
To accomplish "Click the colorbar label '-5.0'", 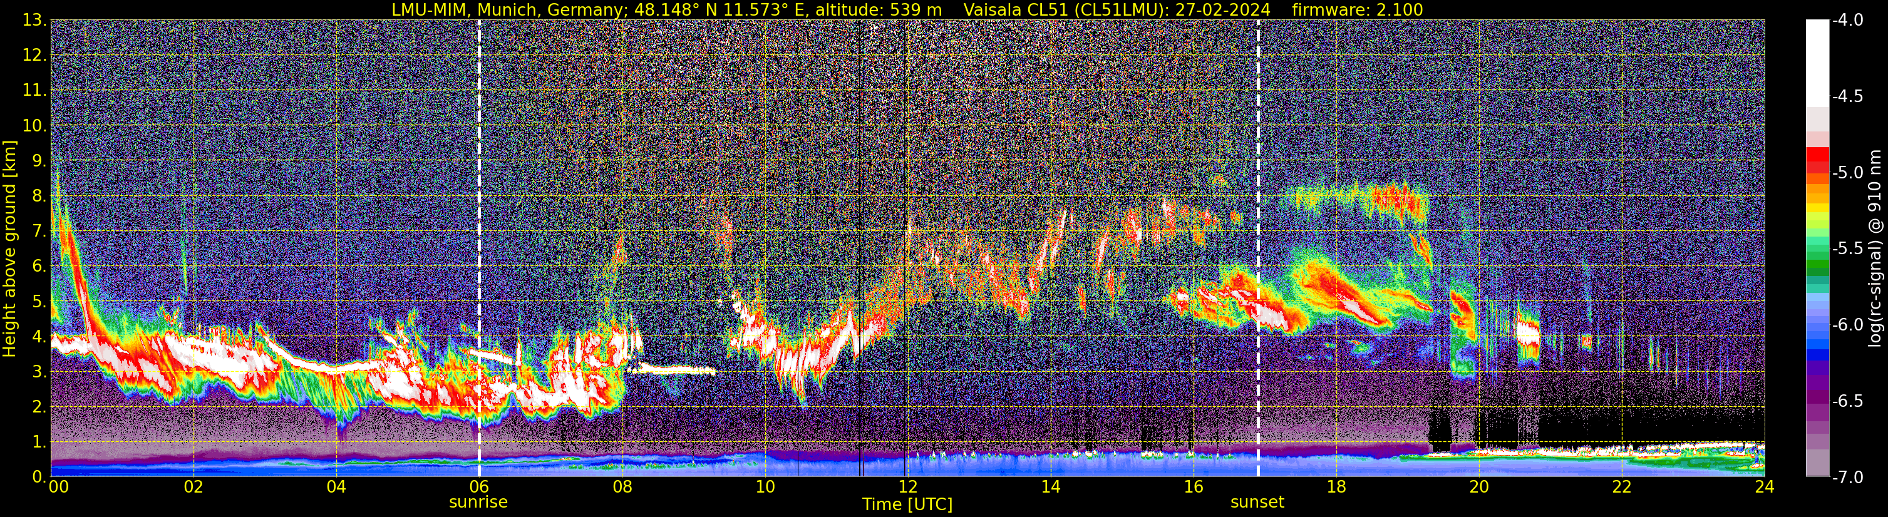I will (1848, 173).
